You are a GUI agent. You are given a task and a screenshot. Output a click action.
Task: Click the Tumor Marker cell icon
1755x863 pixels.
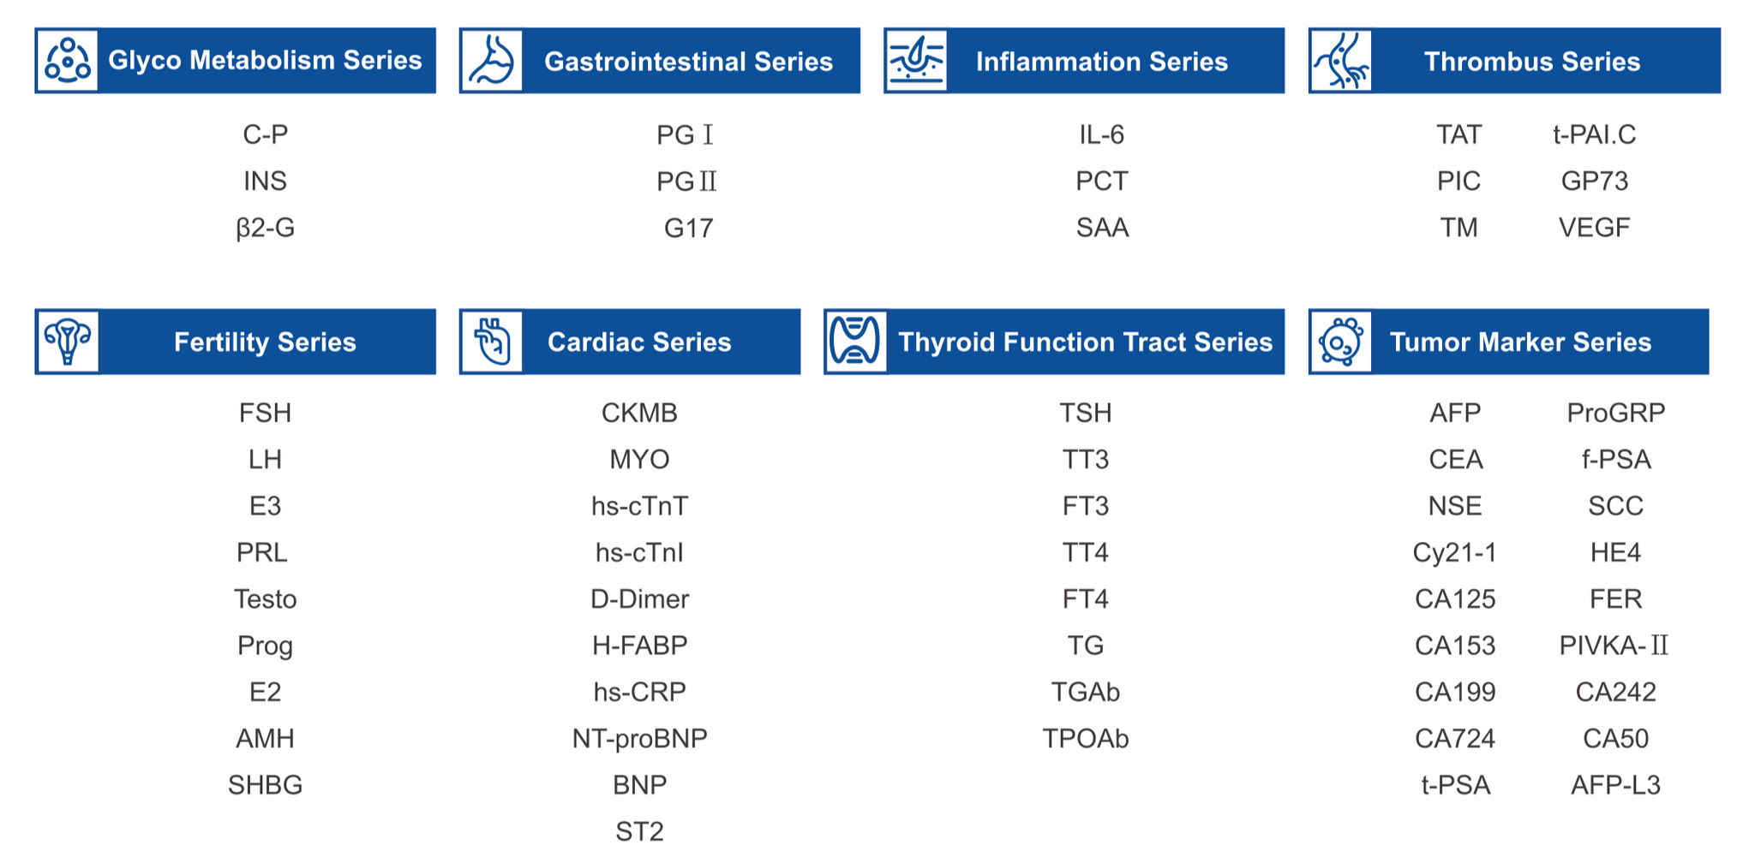coord(1341,342)
